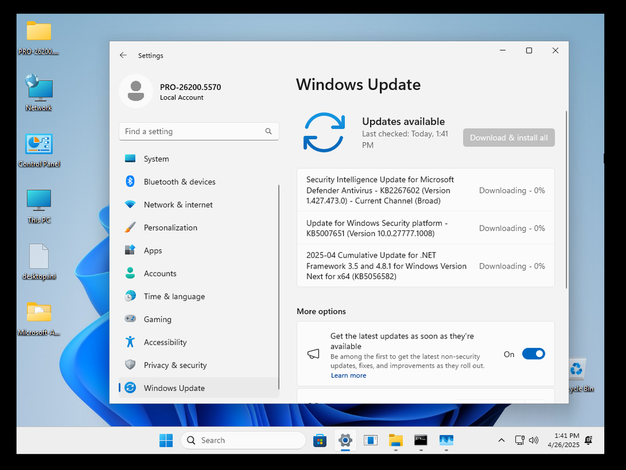Click the Last checked: Today, 1:41 PM text
Image resolution: width=626 pixels, height=470 pixels.
pyautogui.click(x=405, y=139)
